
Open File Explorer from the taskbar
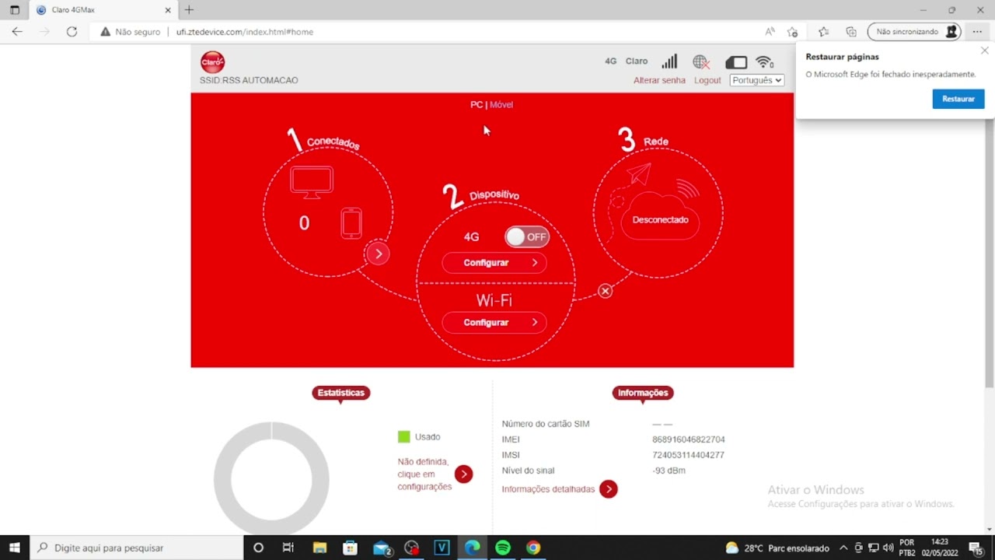click(x=319, y=548)
